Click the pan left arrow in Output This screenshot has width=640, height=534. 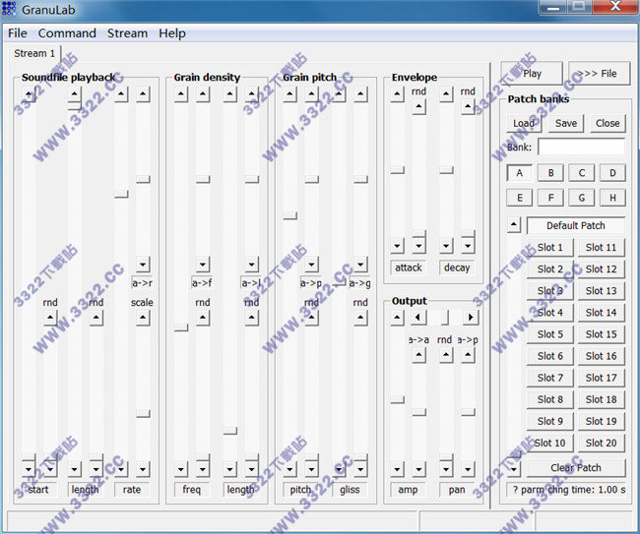tap(418, 317)
